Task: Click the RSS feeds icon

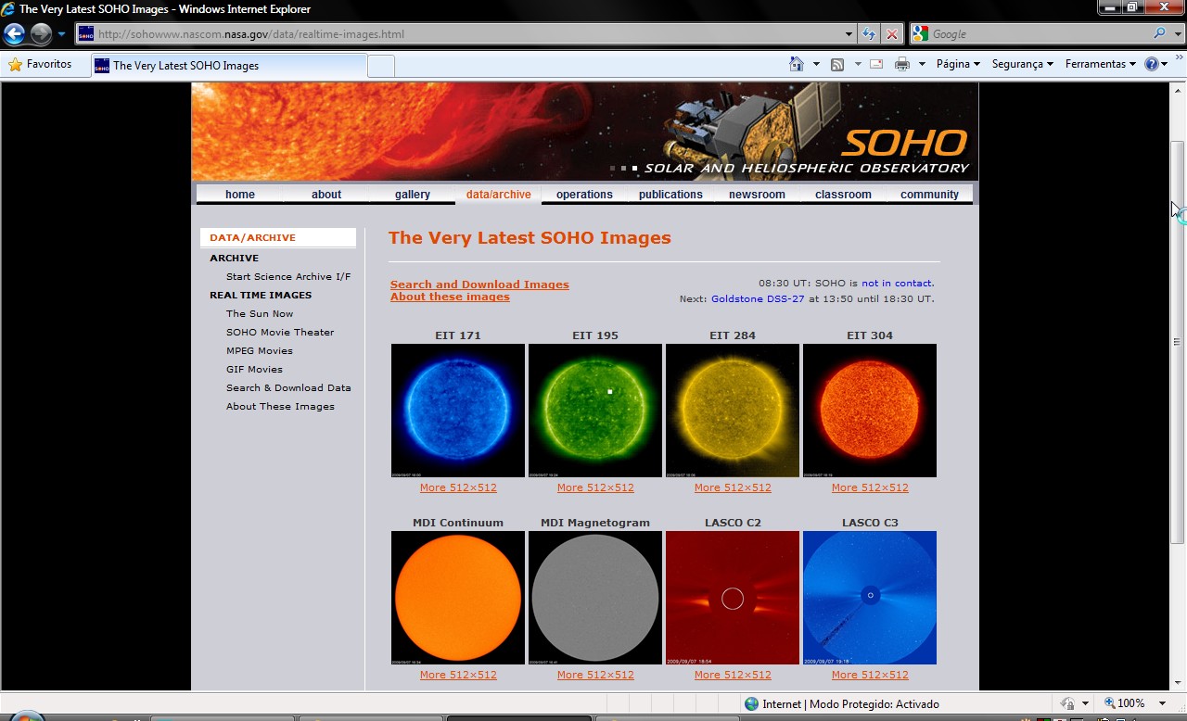Action: [837, 64]
